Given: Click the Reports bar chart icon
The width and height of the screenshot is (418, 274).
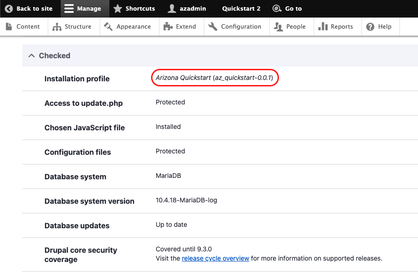Looking at the screenshot, I should [323, 27].
